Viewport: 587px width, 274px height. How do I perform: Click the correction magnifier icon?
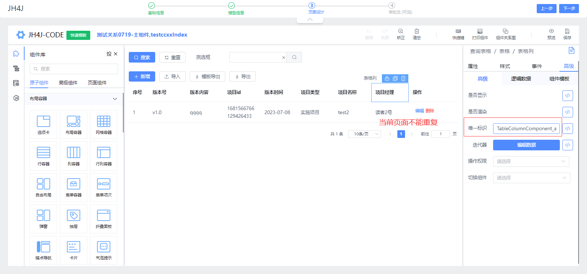401,31
